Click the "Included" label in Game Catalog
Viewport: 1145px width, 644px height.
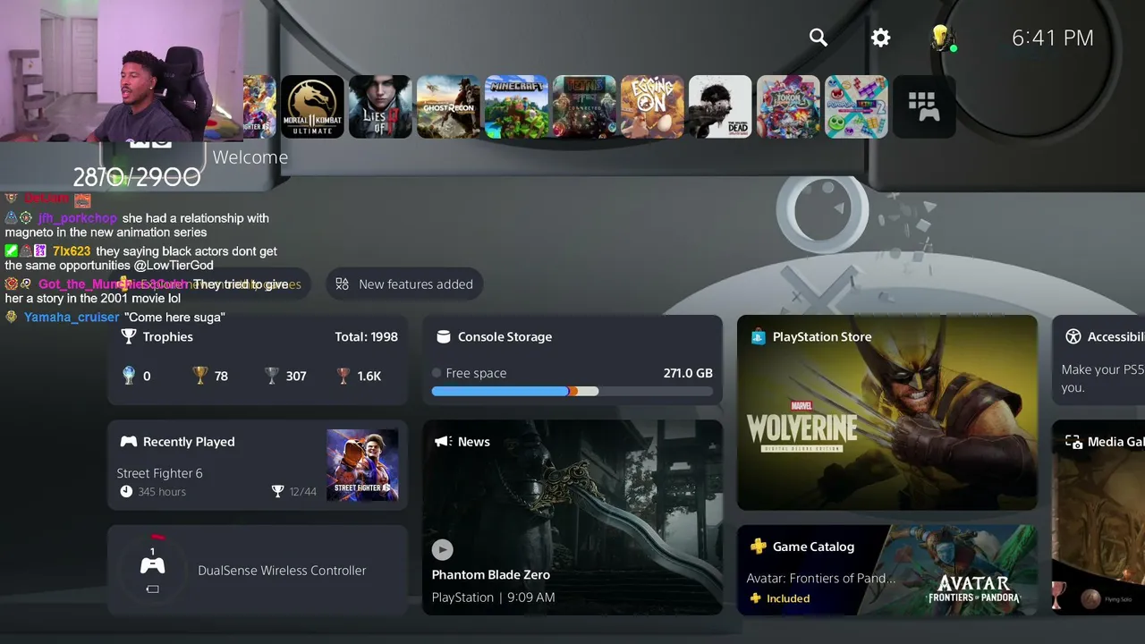coord(788,598)
